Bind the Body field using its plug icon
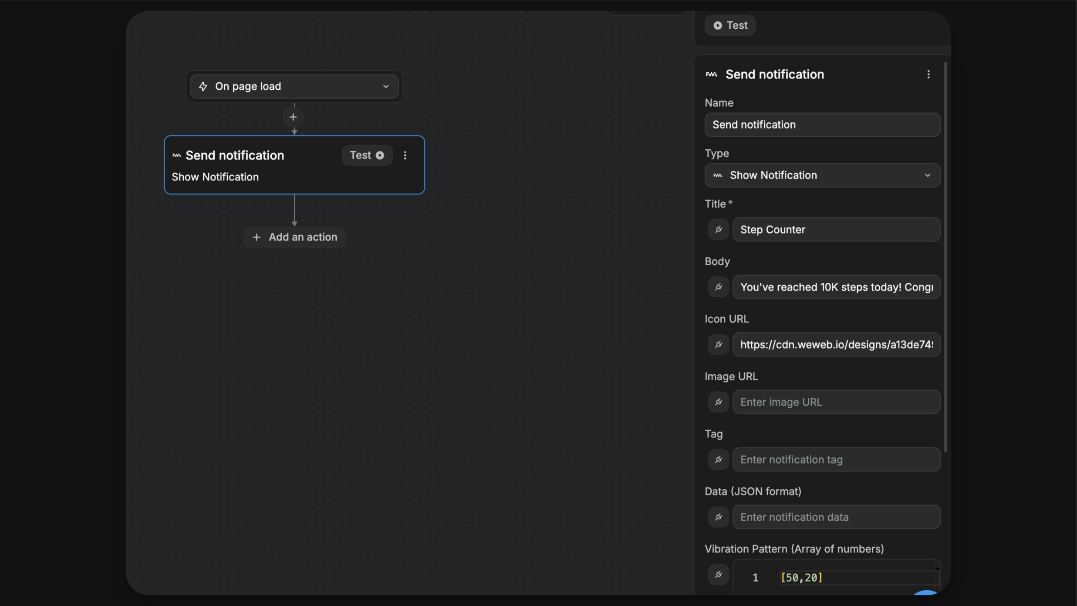The width and height of the screenshot is (1077, 606). coord(718,287)
